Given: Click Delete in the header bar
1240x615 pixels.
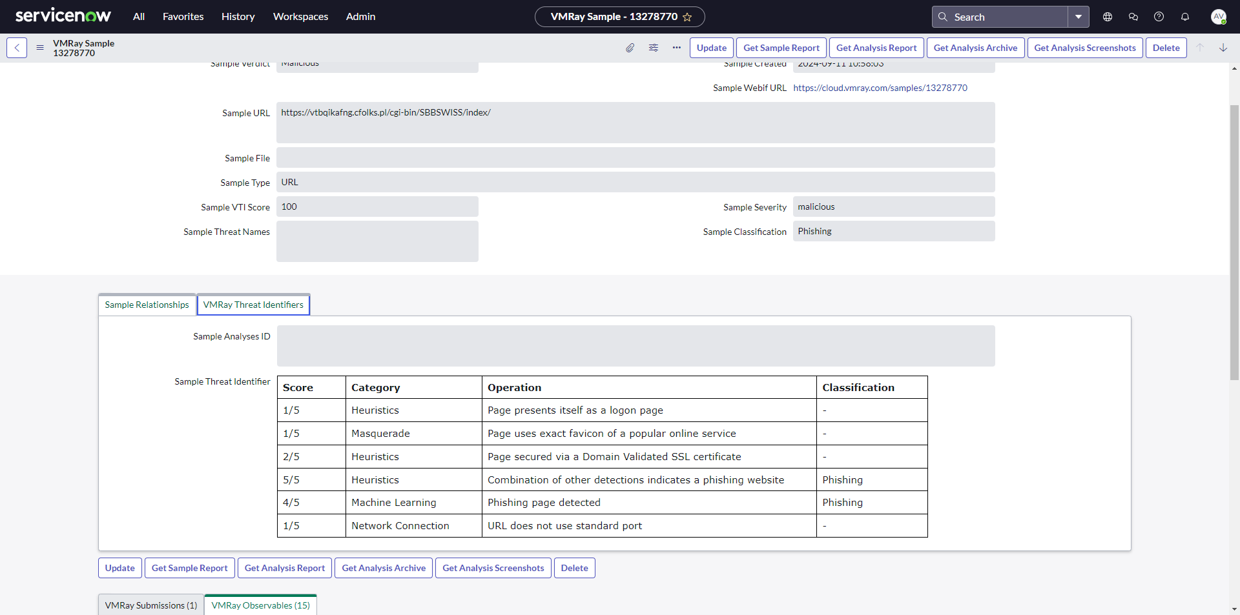Looking at the screenshot, I should [1166, 48].
